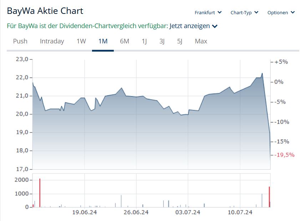
Task: Click the -19,5% red percentage label
Action: click(285, 155)
